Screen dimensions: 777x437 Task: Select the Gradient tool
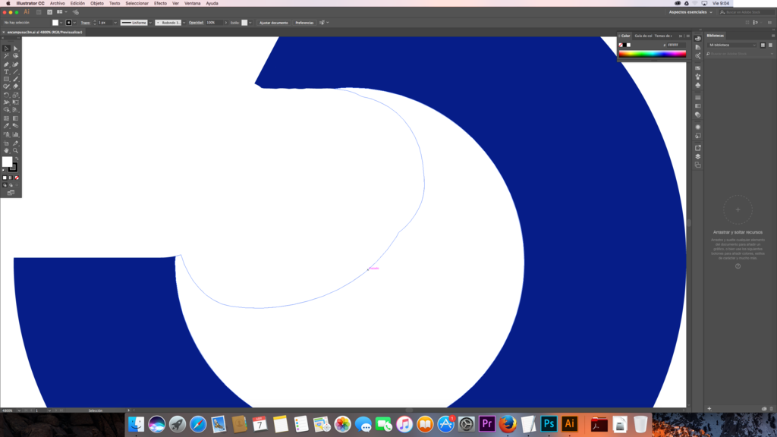(x=15, y=118)
